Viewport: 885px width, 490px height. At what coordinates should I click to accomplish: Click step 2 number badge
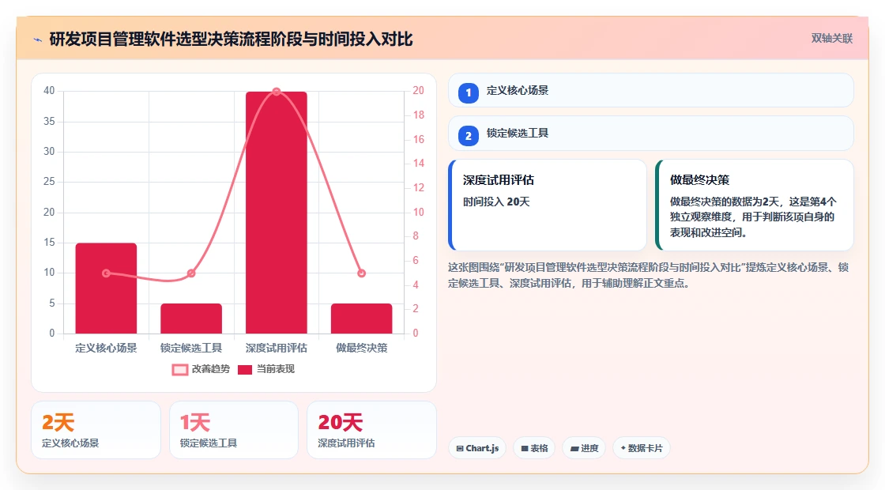[468, 135]
